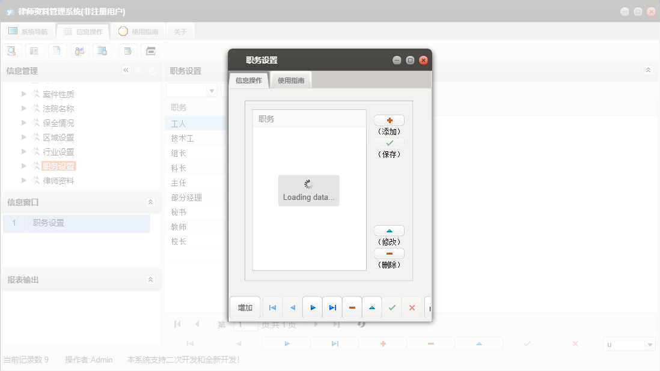
Task: Click the 增加 button in dialog
Action: click(x=244, y=307)
